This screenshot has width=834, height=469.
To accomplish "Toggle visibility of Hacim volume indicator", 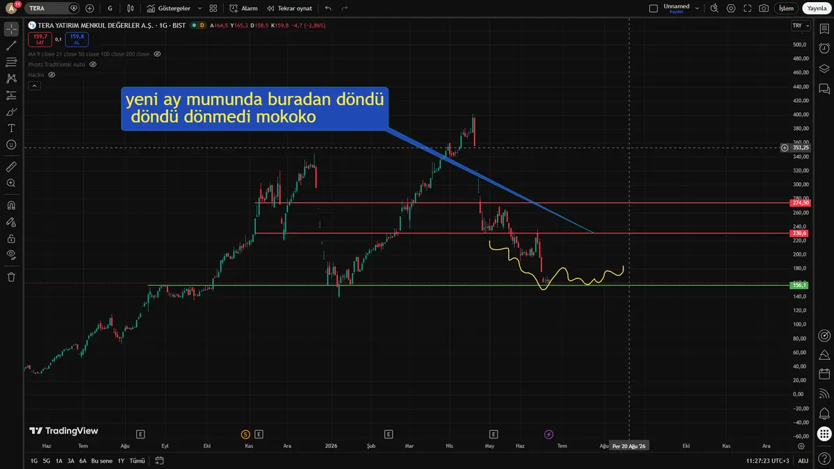I will tap(51, 74).
